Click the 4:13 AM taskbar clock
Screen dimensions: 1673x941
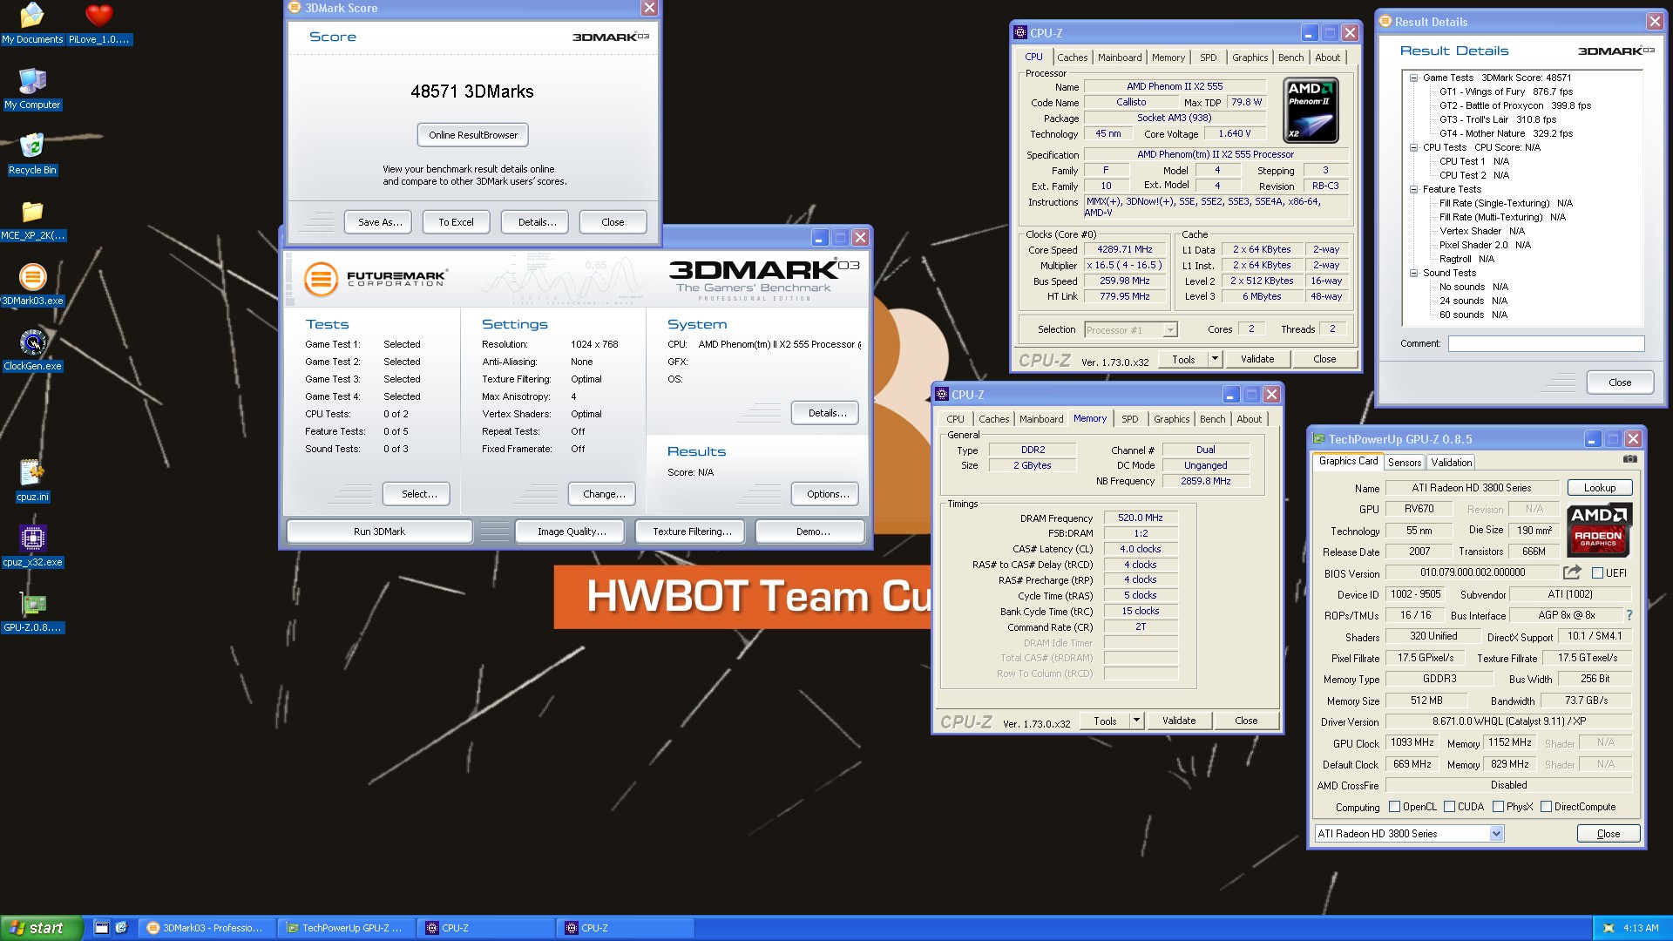(x=1641, y=929)
